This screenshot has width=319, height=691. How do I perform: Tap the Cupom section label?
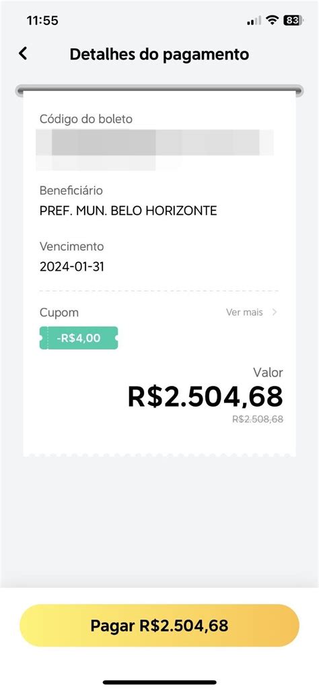pyautogui.click(x=59, y=313)
